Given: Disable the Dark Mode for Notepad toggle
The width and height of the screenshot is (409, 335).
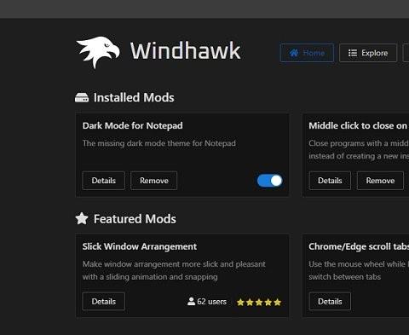Looking at the screenshot, I should 269,181.
